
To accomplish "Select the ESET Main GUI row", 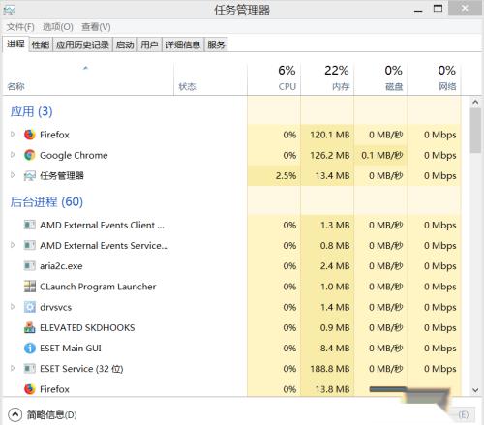I will pos(232,349).
